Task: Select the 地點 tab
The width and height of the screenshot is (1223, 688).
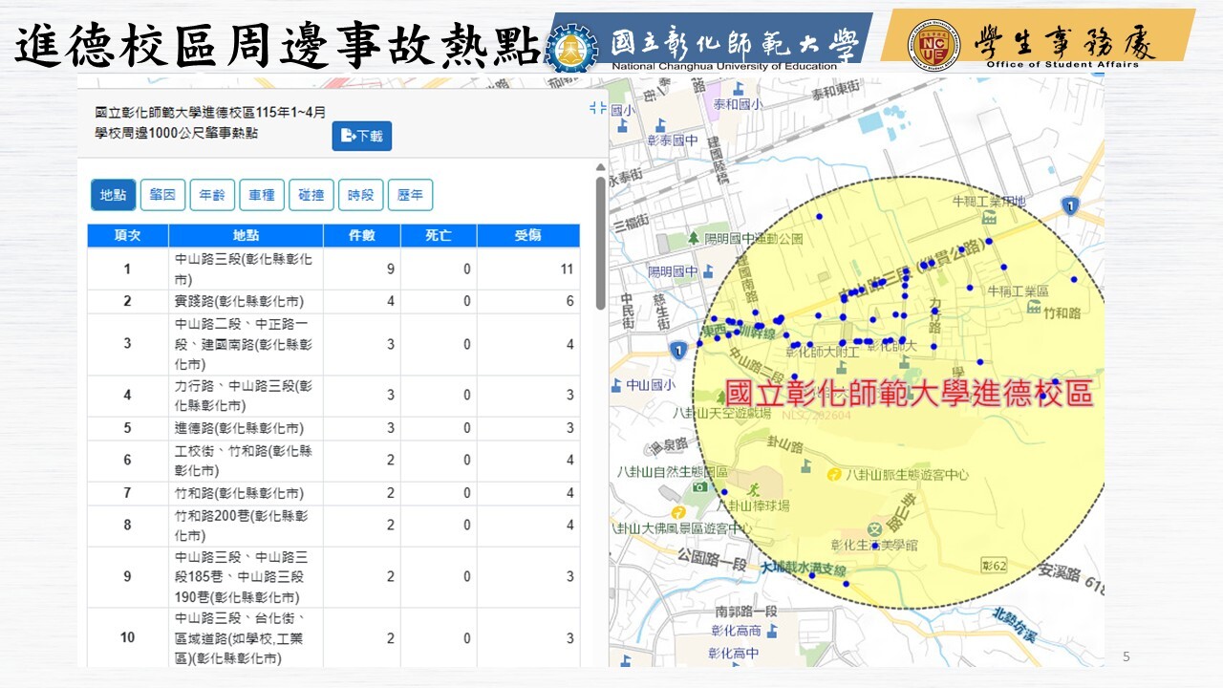Action: 113,195
